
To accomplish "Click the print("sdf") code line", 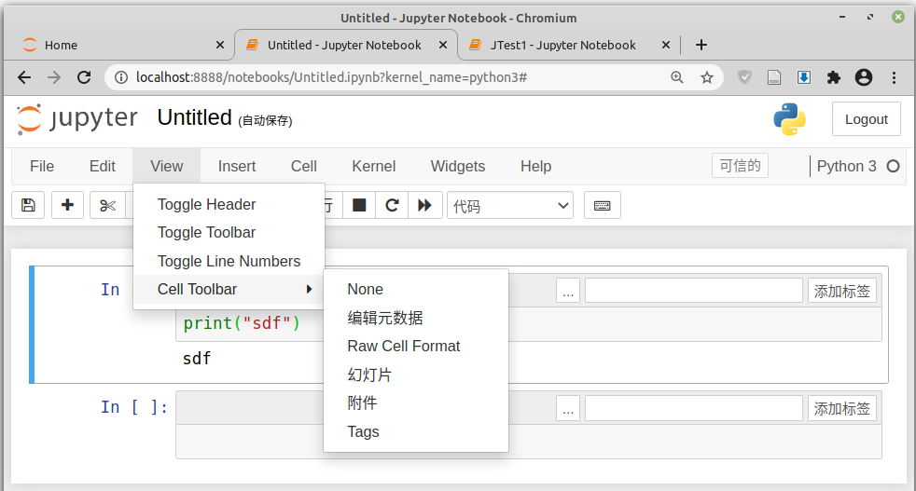I will click(x=242, y=323).
